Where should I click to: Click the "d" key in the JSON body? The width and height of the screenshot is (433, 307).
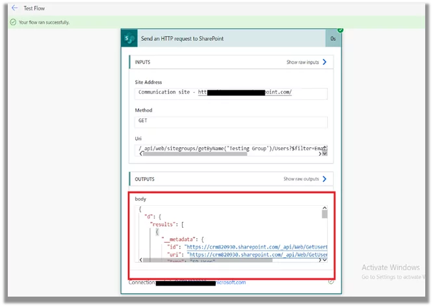(149, 217)
